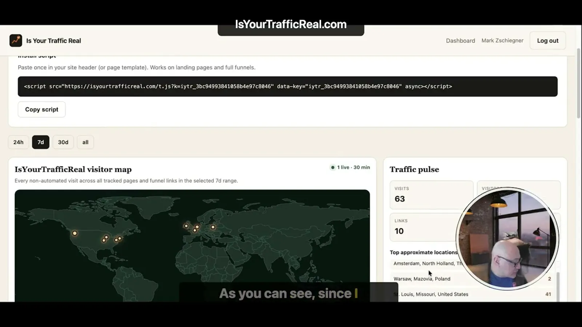
Task: Click the Visits 63 card
Action: 431,195
